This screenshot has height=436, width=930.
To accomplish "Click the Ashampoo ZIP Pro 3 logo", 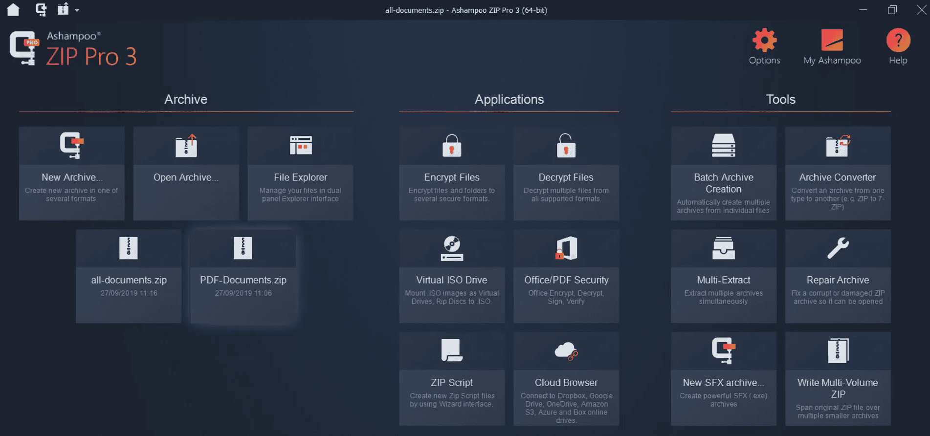I will tap(73, 49).
